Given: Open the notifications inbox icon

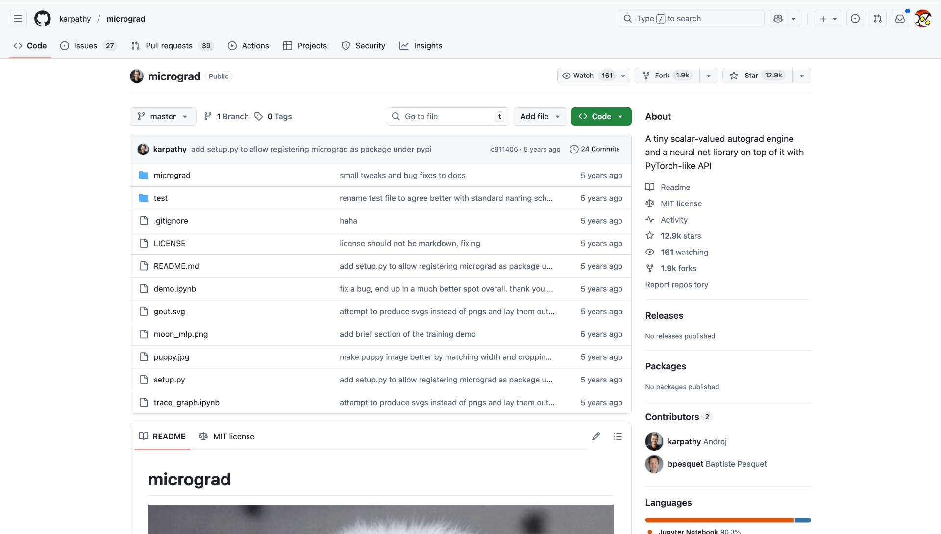Looking at the screenshot, I should tap(900, 19).
